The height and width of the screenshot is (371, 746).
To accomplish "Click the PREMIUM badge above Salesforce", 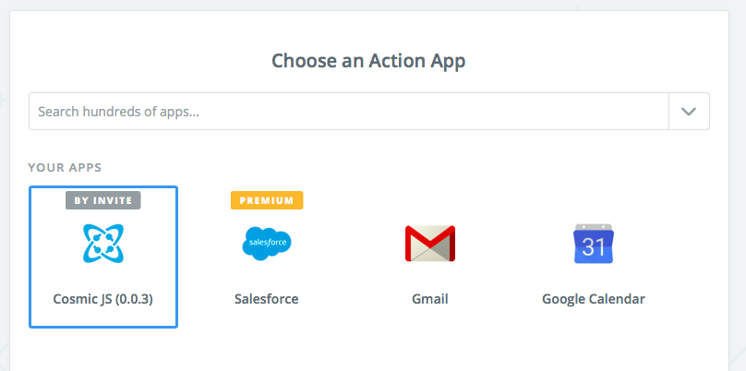I will pos(267,200).
